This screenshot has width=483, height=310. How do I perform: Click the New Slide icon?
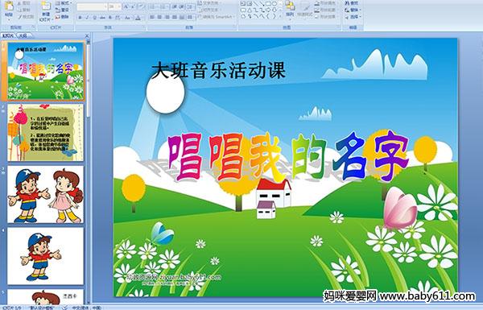pyautogui.click(x=46, y=10)
